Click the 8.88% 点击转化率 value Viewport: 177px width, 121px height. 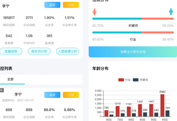tap(70, 110)
